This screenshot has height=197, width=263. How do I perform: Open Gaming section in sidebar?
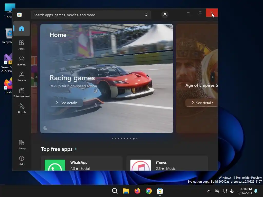22,61
